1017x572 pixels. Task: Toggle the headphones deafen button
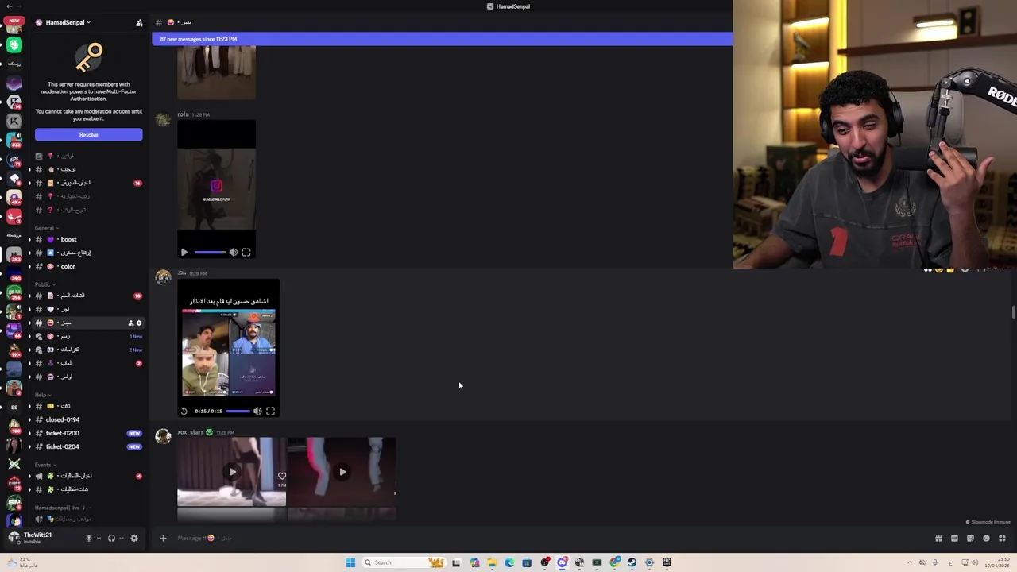click(x=111, y=538)
